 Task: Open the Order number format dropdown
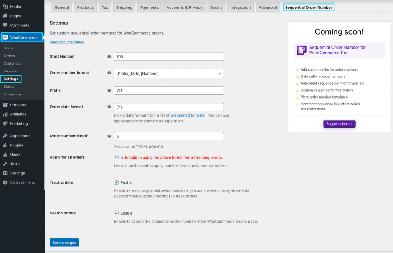point(169,74)
